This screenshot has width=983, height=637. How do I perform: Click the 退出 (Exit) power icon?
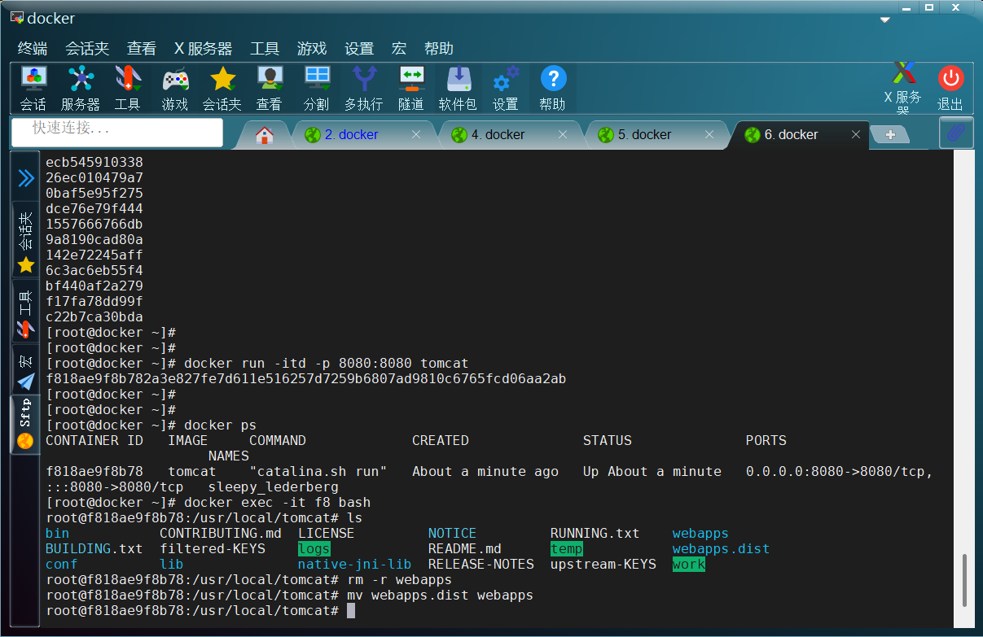pyautogui.click(x=950, y=89)
